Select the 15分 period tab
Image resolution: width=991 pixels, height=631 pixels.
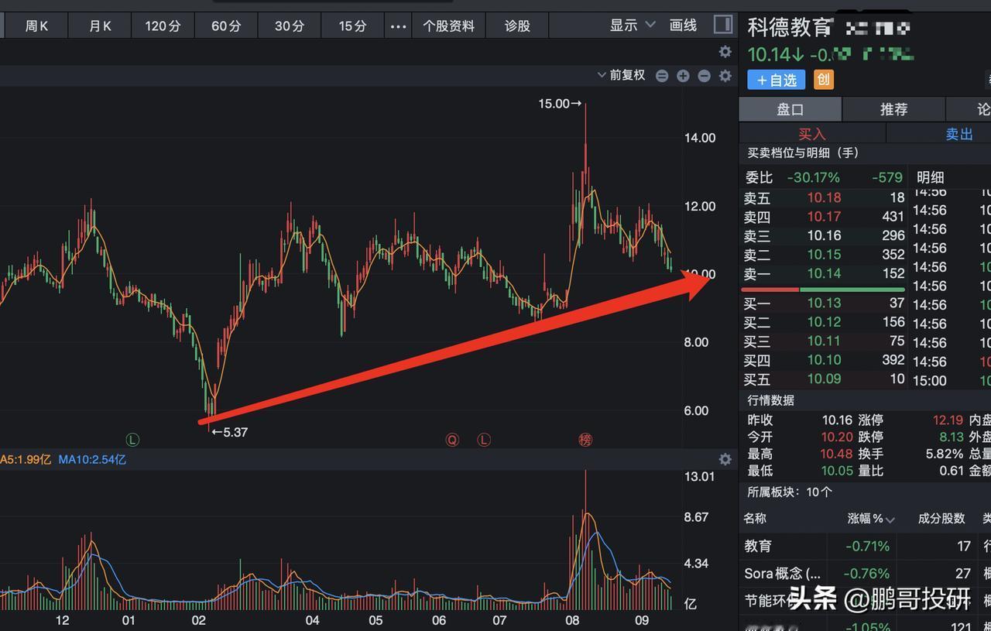tap(352, 26)
